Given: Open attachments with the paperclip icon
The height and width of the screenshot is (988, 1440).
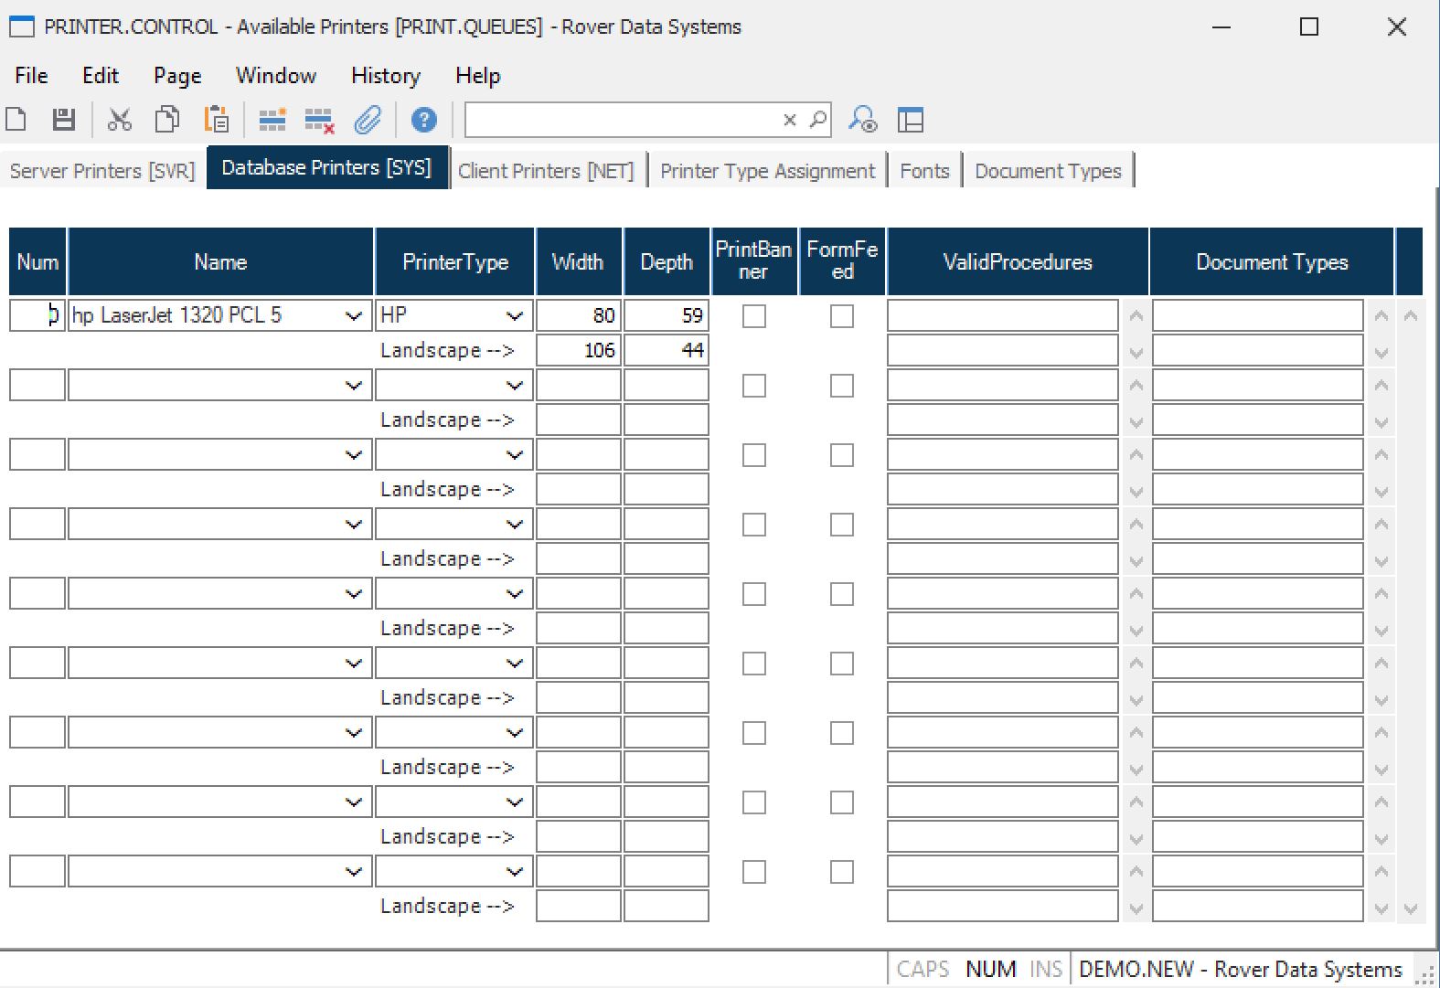Looking at the screenshot, I should coord(368,120).
